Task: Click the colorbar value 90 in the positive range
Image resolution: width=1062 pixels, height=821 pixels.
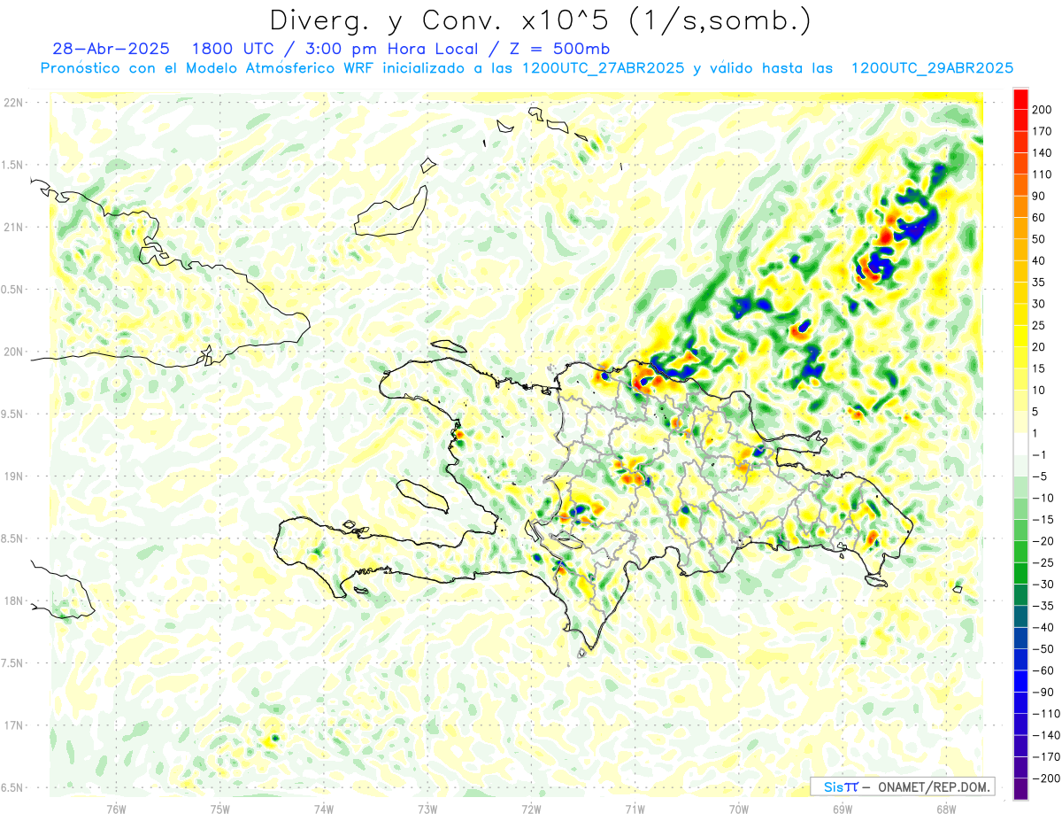Action: click(x=1039, y=196)
